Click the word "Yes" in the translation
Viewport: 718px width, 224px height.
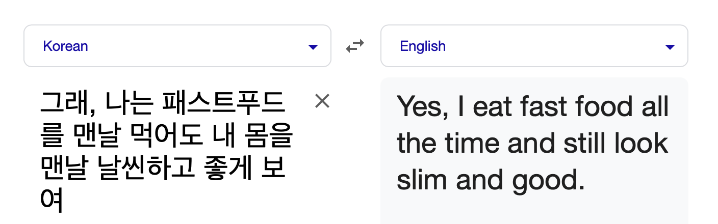[420, 107]
